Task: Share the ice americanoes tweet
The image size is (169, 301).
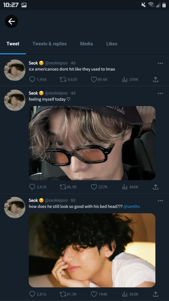Action: (155, 80)
